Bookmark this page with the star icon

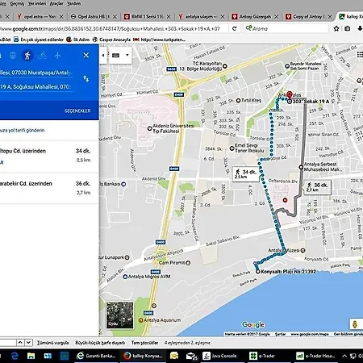point(336,28)
